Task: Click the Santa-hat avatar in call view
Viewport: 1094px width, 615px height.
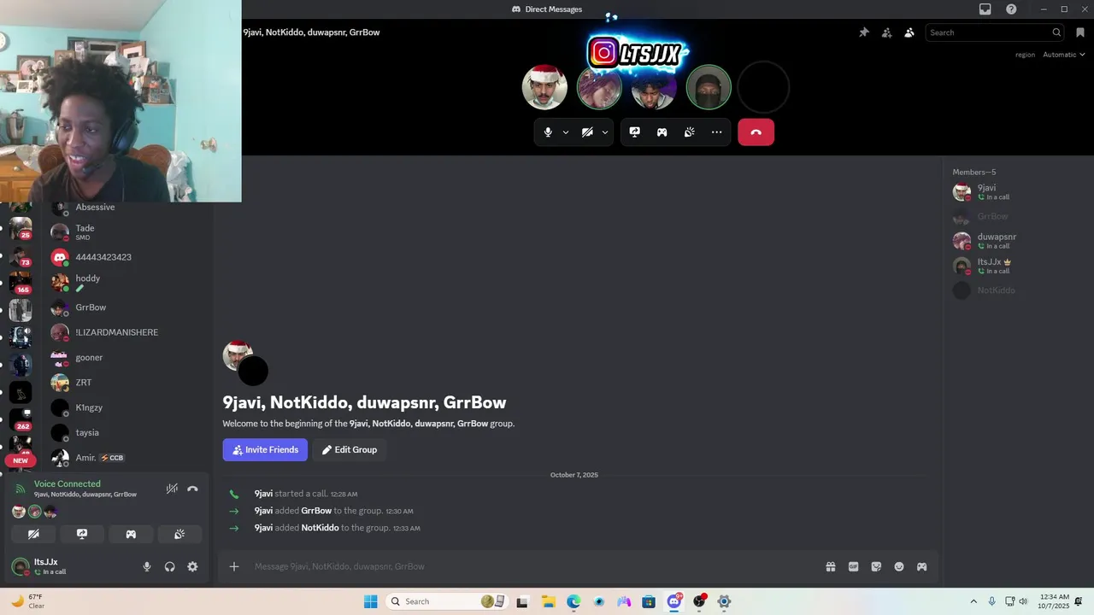Action: [x=544, y=87]
